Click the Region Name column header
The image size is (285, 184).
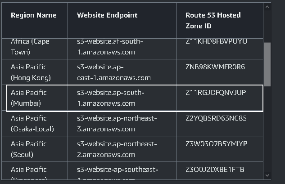coord(34,15)
